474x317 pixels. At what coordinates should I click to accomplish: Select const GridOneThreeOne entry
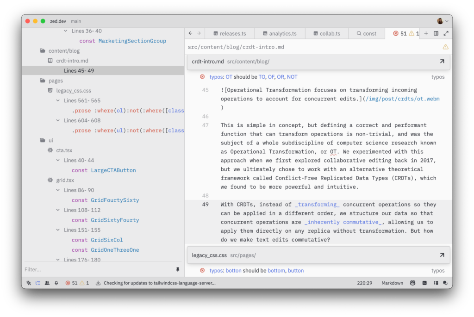(105, 250)
